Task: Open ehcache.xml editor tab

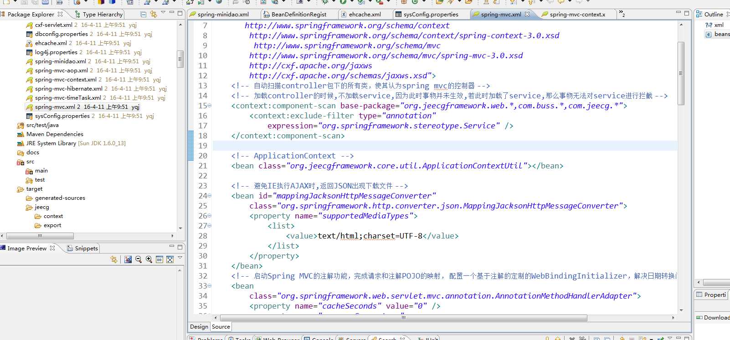Action: click(365, 14)
